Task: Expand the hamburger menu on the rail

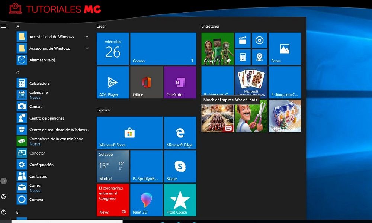Action: click(x=4, y=26)
